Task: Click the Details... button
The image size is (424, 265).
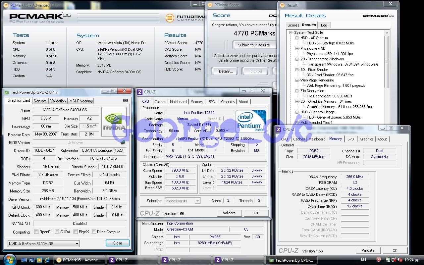Action: [x=226, y=71]
